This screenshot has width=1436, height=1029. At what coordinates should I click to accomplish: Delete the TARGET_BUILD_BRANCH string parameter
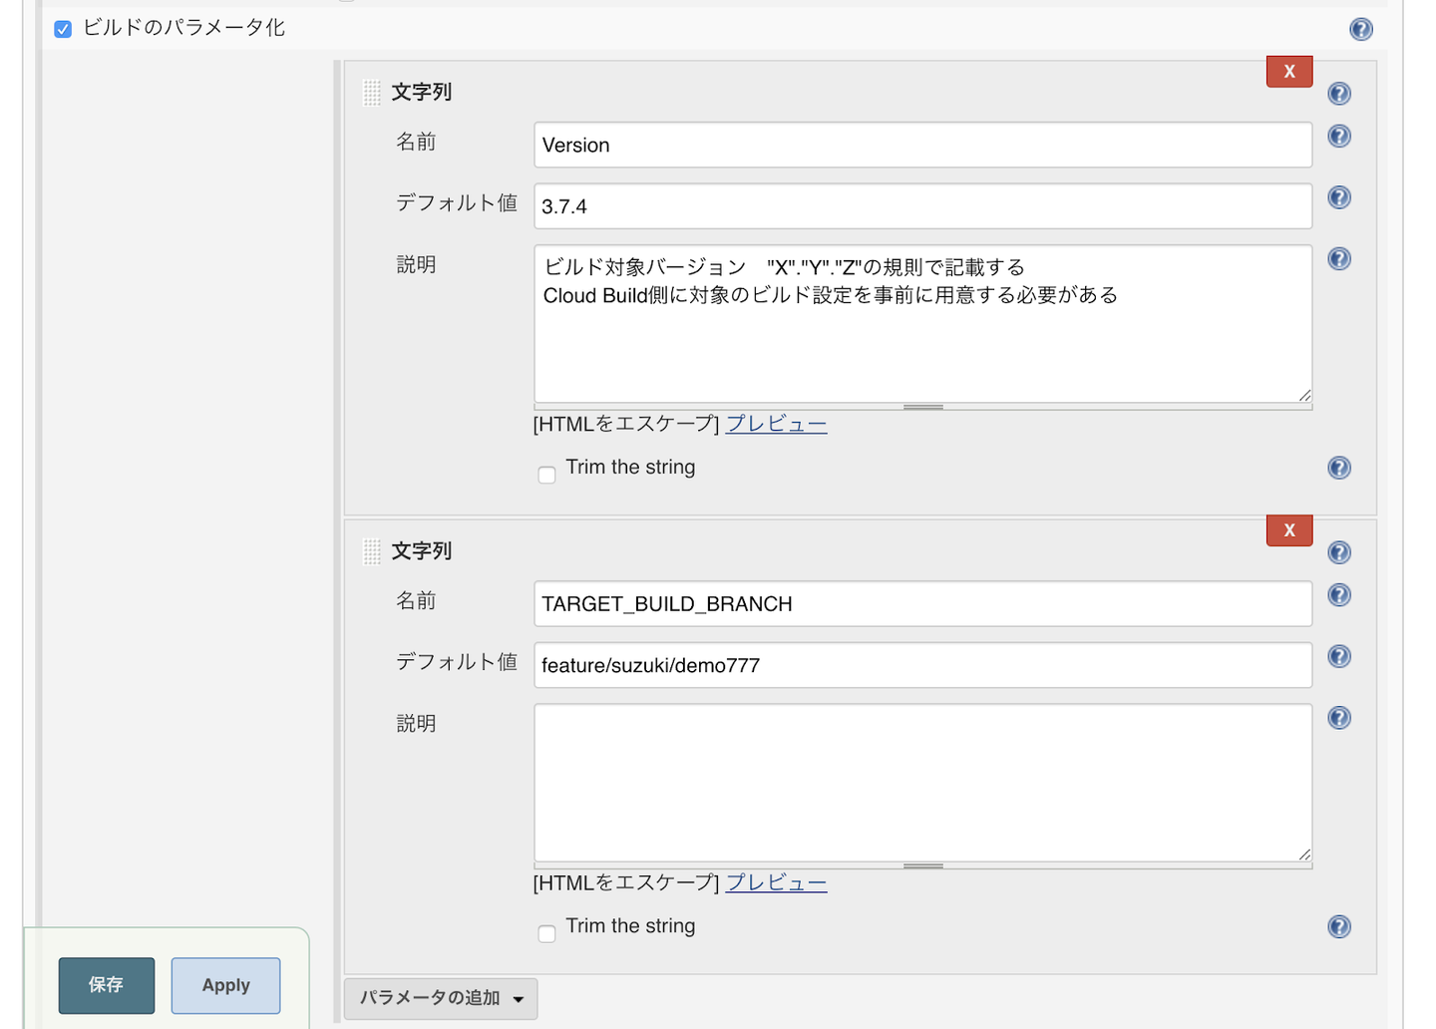coord(1288,530)
